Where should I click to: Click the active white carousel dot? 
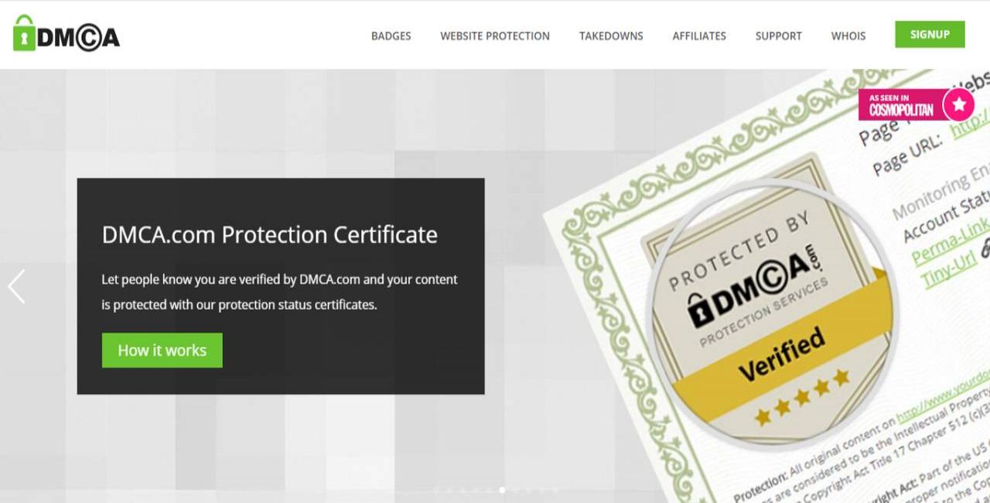click(503, 490)
